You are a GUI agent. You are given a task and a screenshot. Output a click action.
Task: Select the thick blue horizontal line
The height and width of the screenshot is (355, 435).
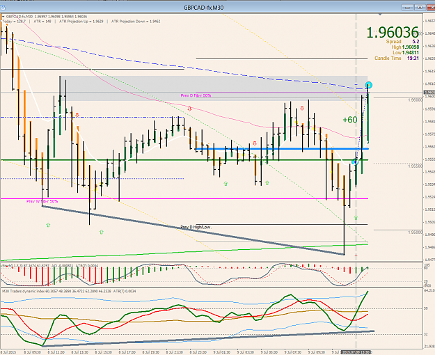pos(282,149)
